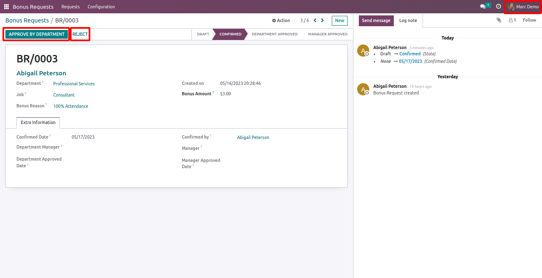Screen dimensions: 542x278
Task: Open 100% Attendance bonus reason link
Action: 71,106
